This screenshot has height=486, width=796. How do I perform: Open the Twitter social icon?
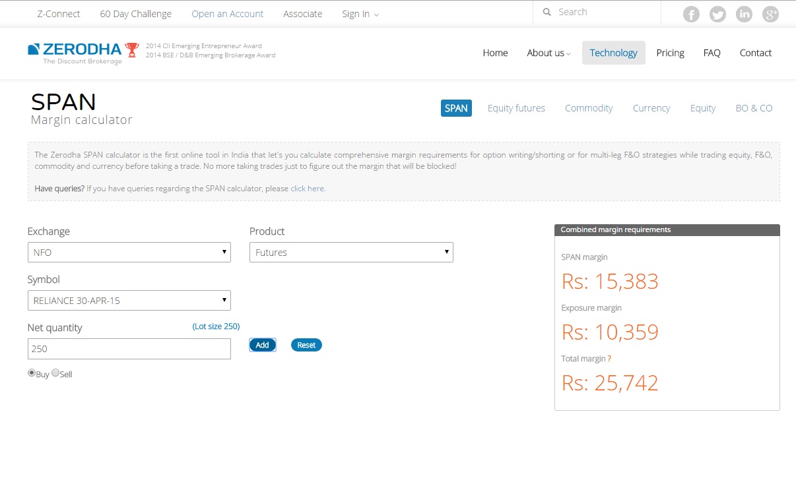pyautogui.click(x=717, y=14)
